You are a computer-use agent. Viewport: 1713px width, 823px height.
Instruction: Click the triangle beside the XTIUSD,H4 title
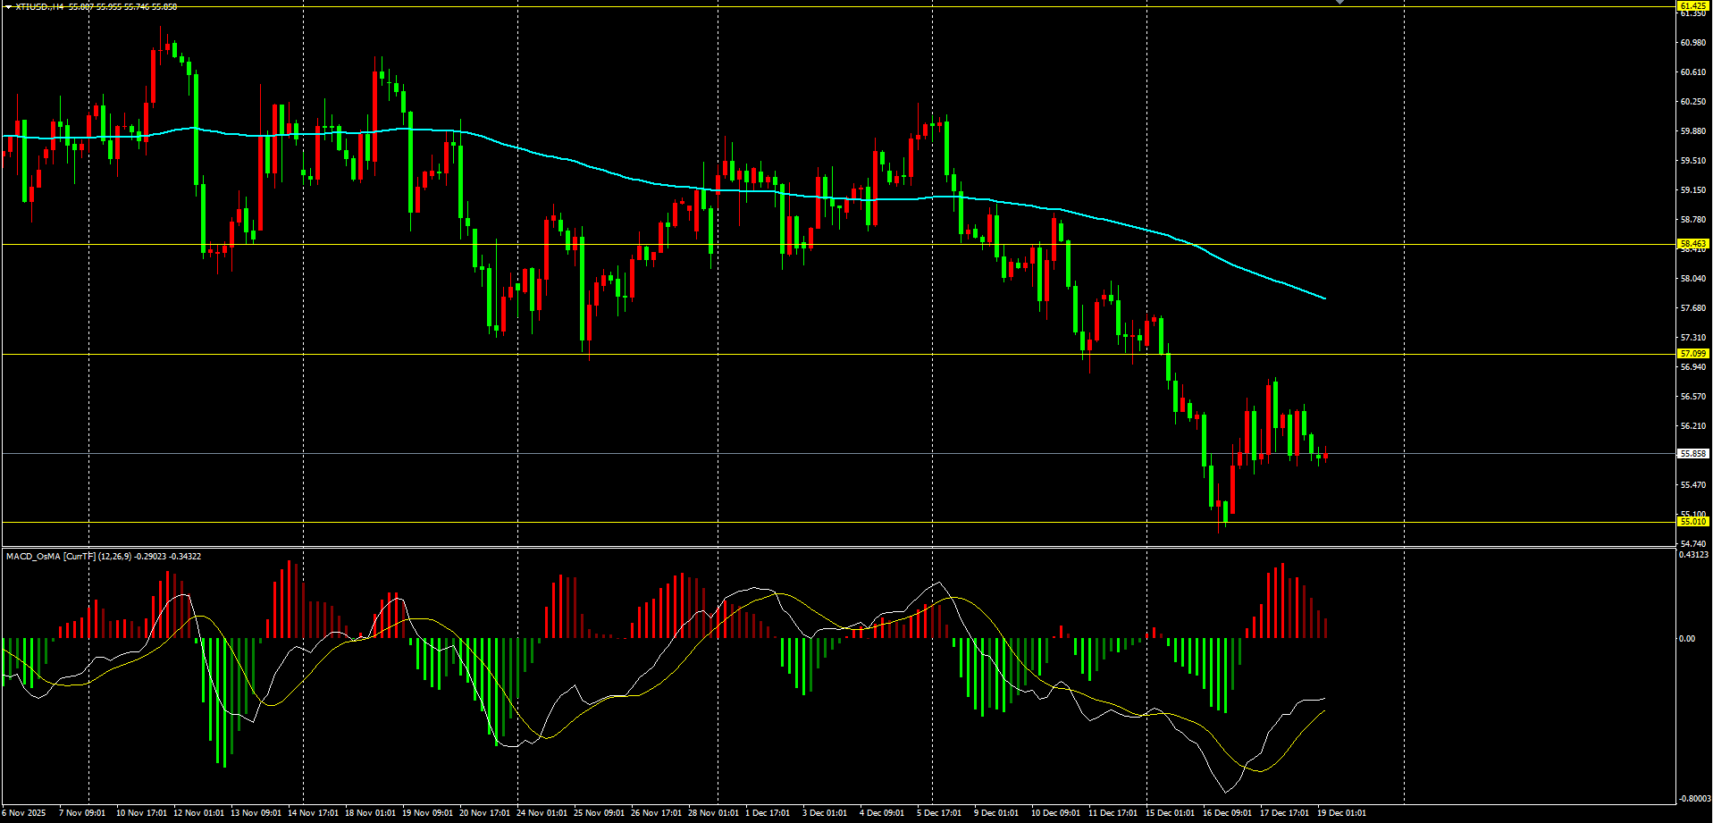(x=7, y=6)
